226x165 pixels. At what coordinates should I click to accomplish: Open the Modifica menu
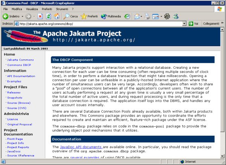[17, 9]
